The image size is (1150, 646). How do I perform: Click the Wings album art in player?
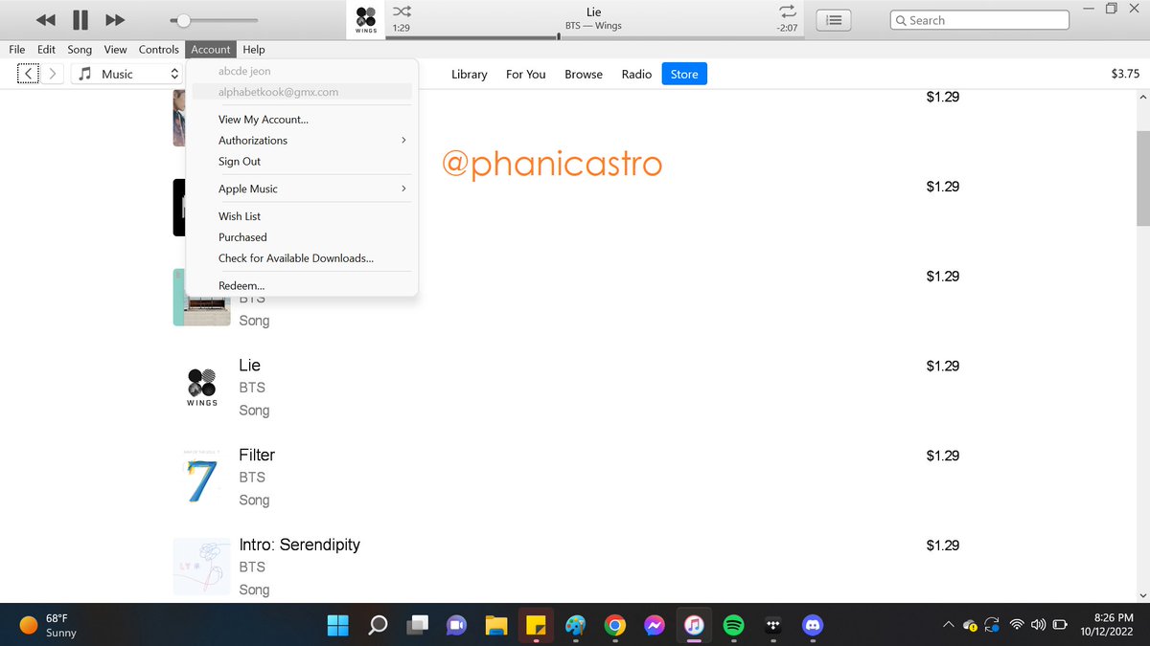coord(366,20)
